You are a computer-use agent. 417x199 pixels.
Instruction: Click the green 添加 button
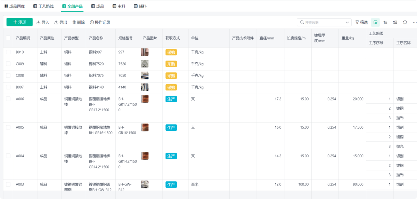19,22
